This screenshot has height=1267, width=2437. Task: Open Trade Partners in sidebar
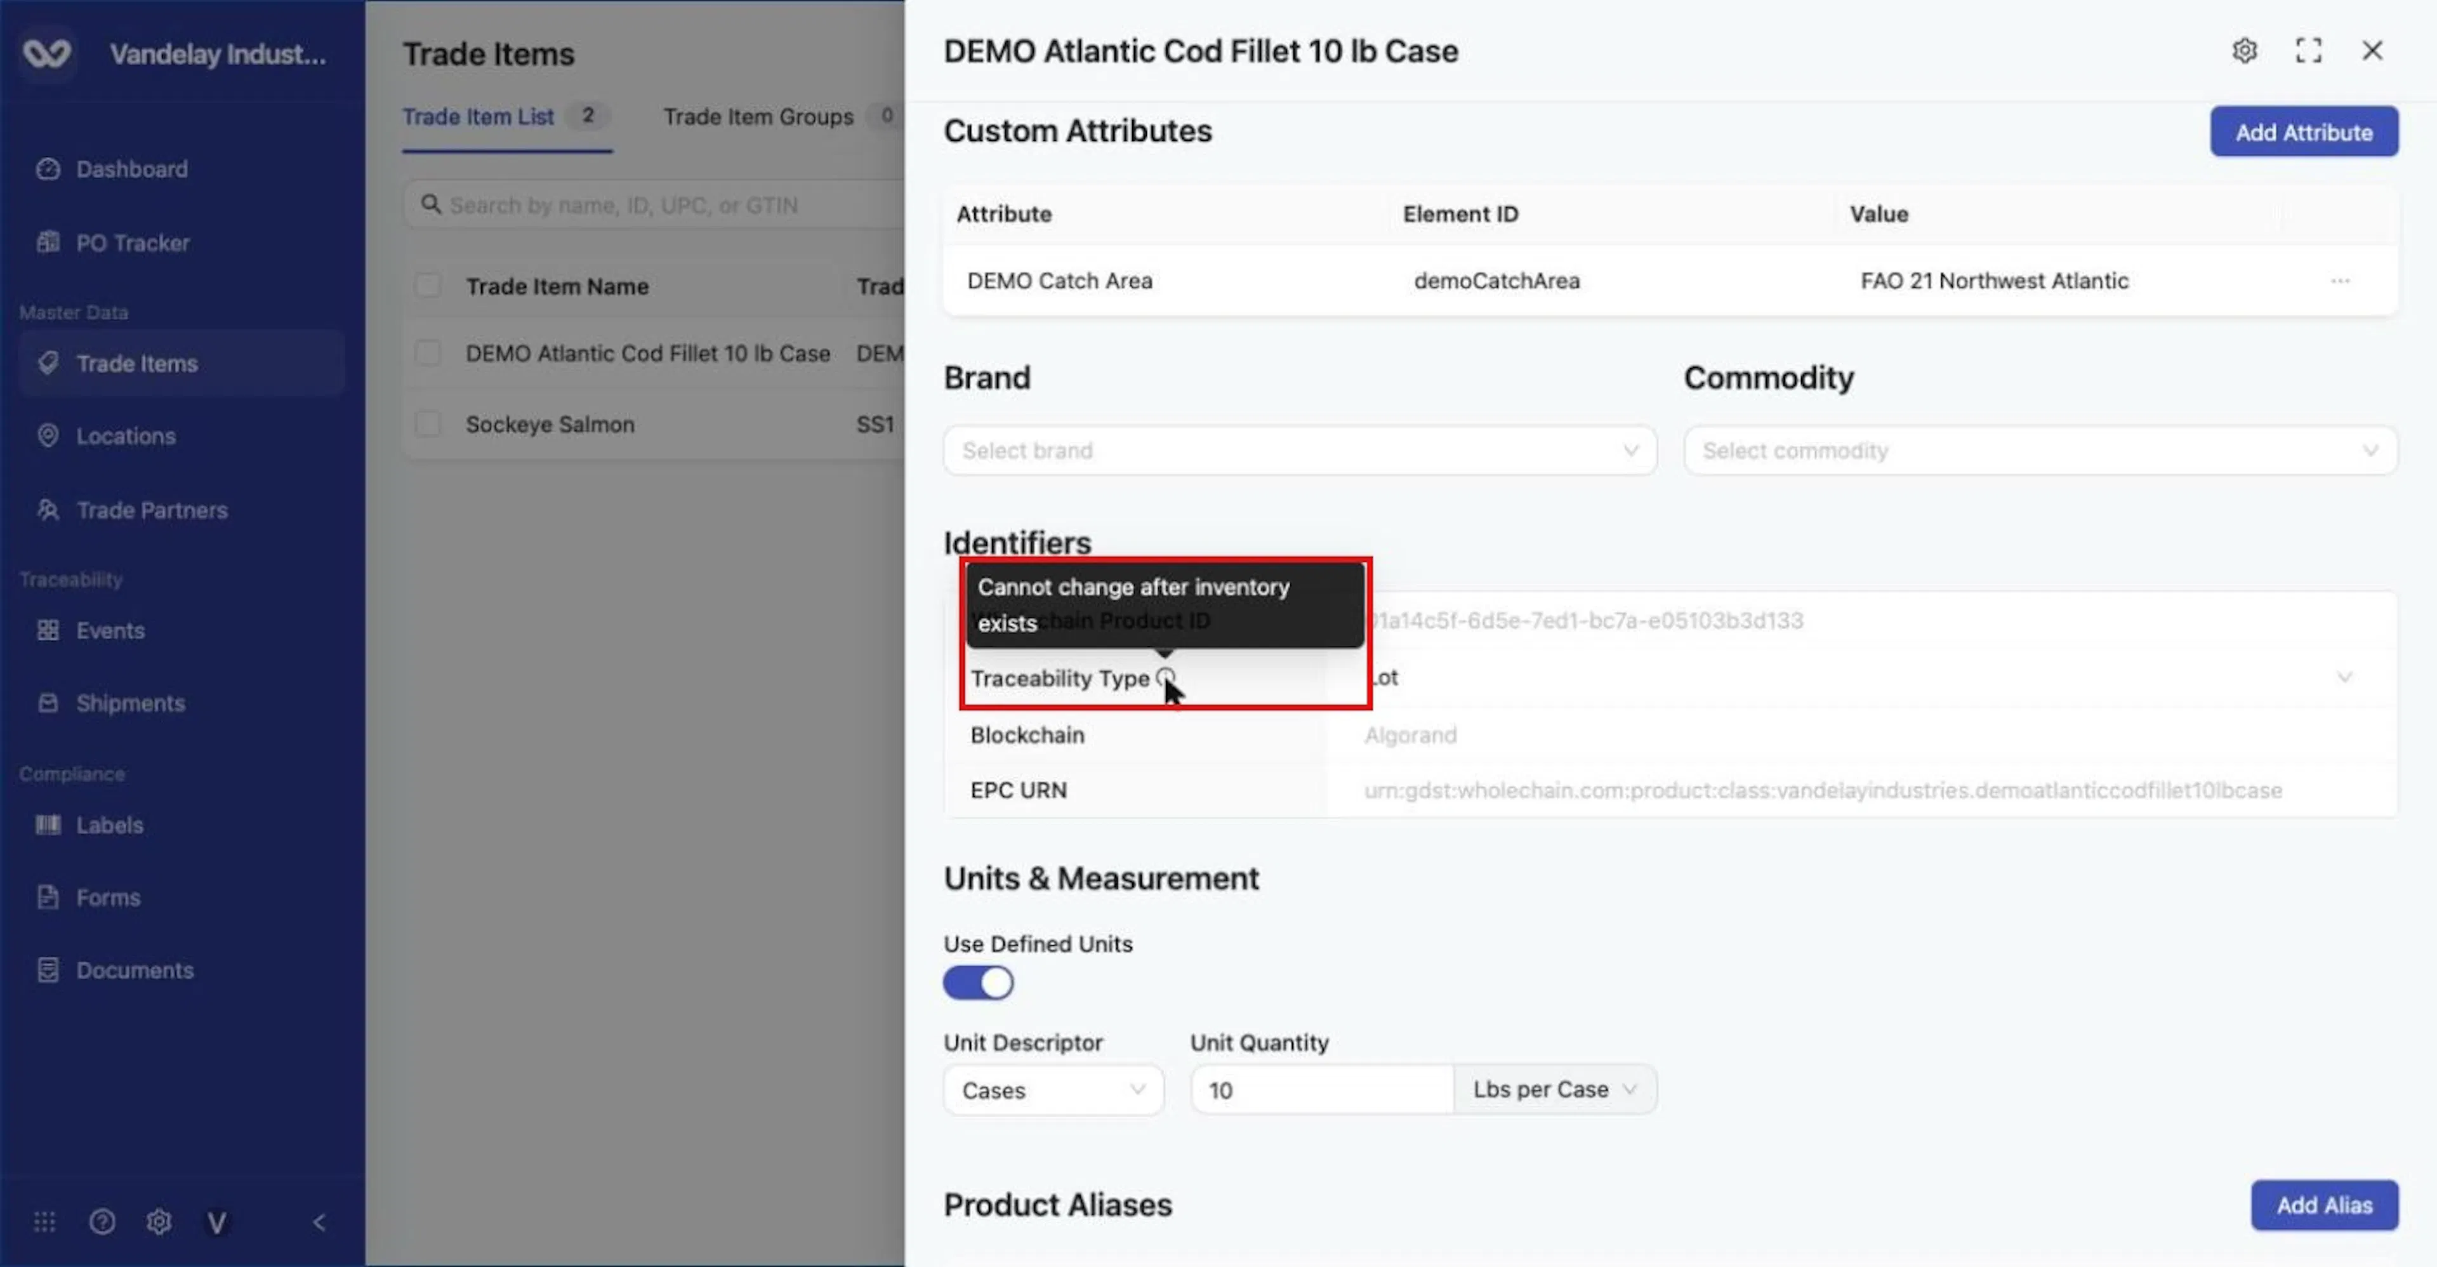[x=152, y=510]
